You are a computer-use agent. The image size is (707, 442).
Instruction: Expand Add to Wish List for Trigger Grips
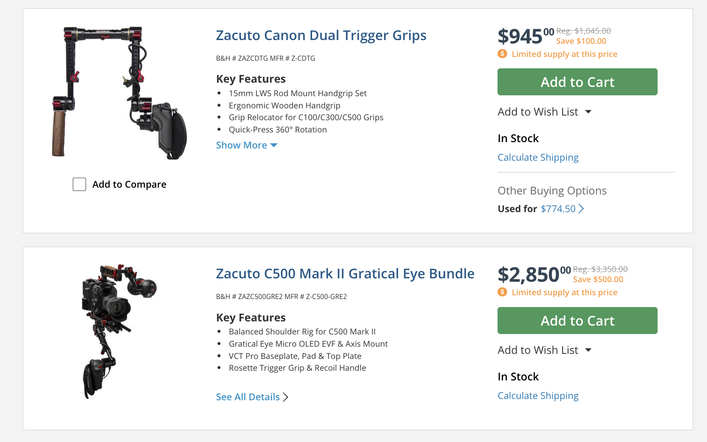pyautogui.click(x=588, y=112)
